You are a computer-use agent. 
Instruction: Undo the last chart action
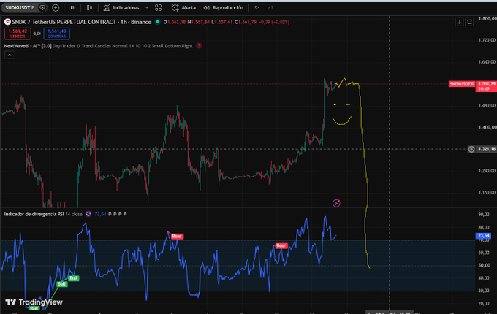[257, 7]
